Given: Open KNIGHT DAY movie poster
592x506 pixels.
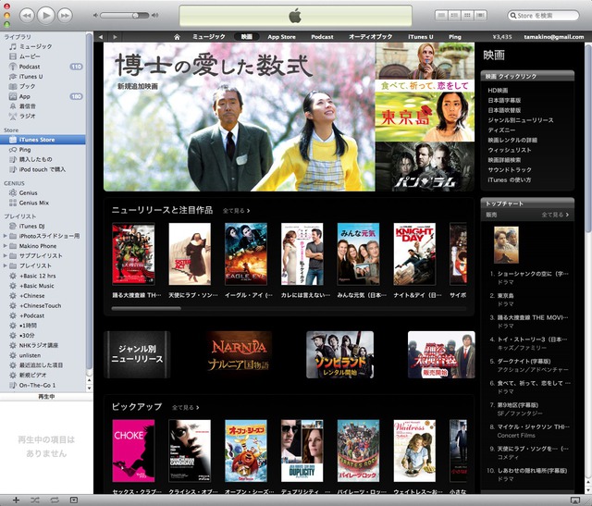Looking at the screenshot, I should [x=414, y=253].
